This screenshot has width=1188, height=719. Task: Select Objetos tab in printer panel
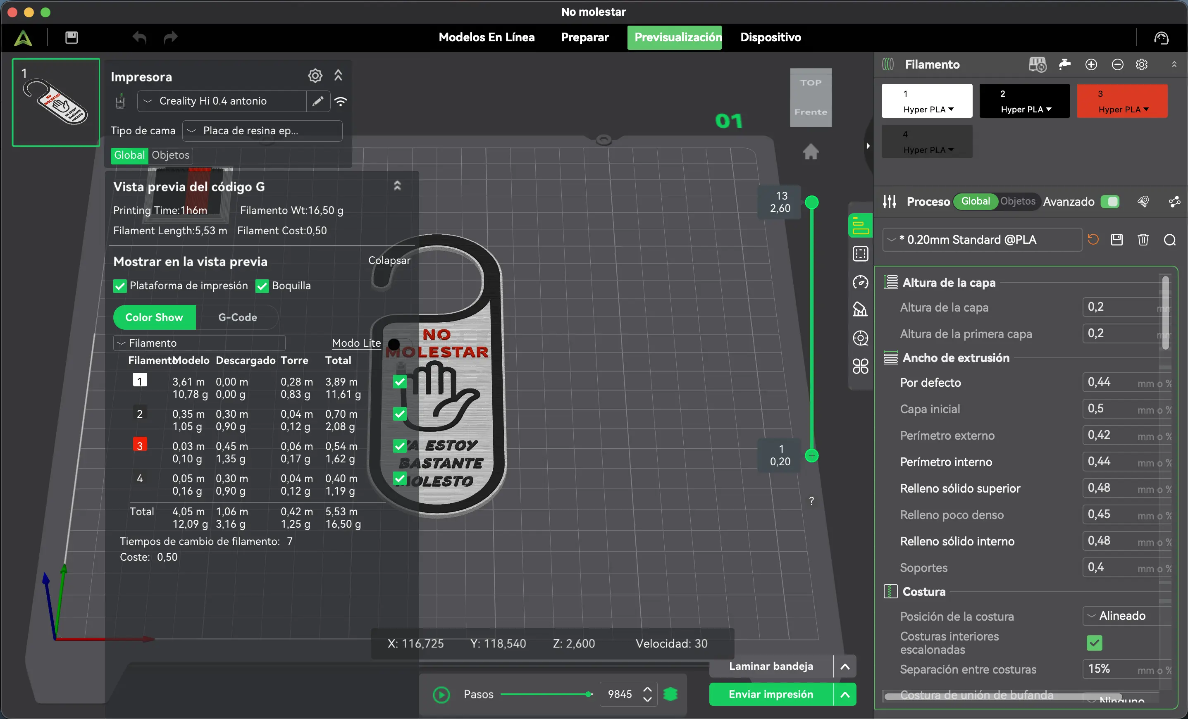tap(170, 155)
